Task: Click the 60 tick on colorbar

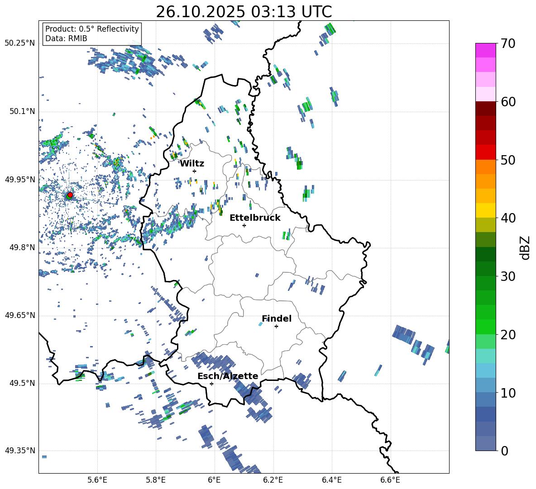Action: (x=508, y=102)
